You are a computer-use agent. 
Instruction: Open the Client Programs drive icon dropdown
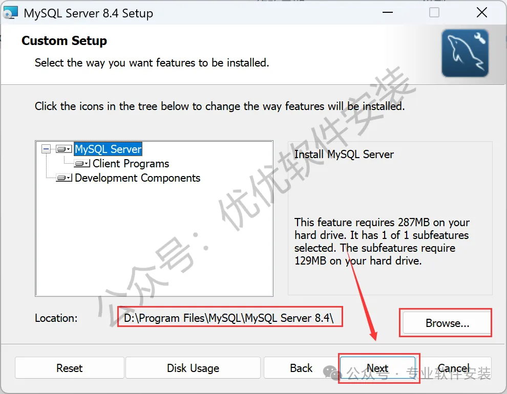pos(82,164)
